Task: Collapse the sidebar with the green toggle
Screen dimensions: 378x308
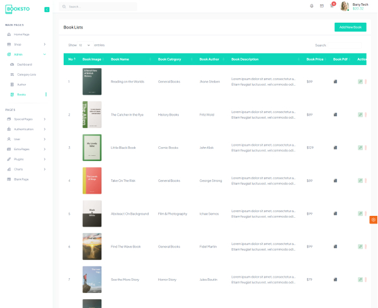Action: [47, 9]
